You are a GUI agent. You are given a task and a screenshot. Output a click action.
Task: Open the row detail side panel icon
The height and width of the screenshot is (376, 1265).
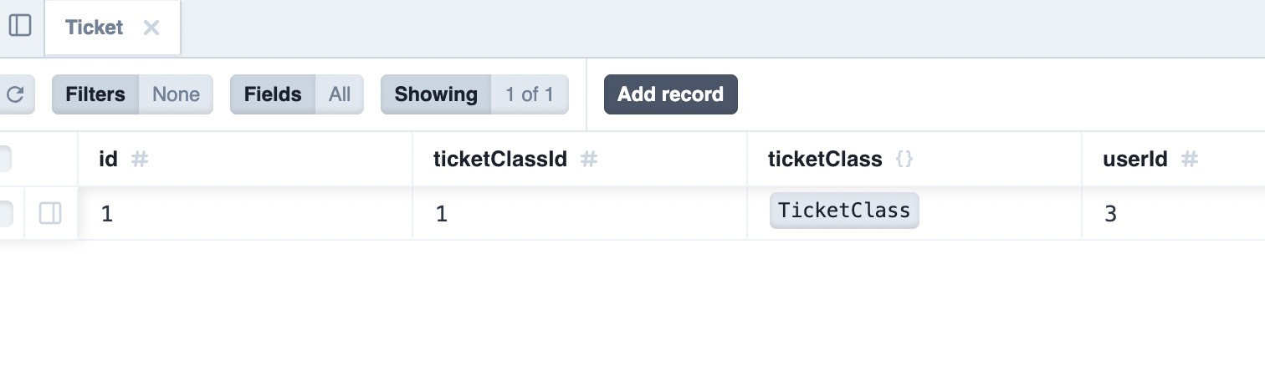coord(50,214)
